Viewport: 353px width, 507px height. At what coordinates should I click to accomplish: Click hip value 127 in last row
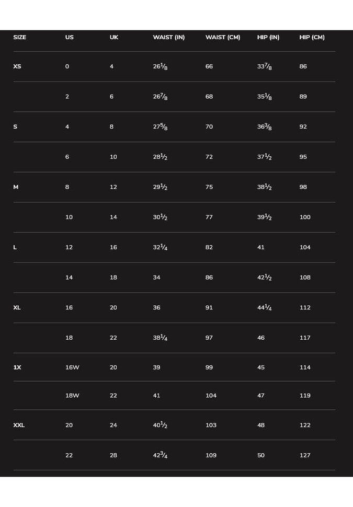pyautogui.click(x=305, y=456)
